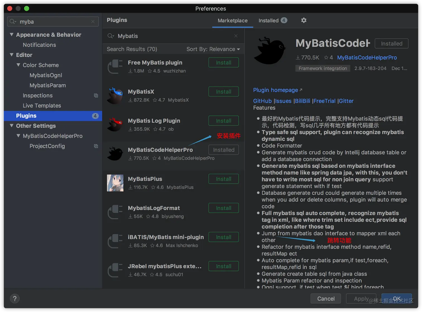
Task: Open the BiliBili link
Action: 303,101
